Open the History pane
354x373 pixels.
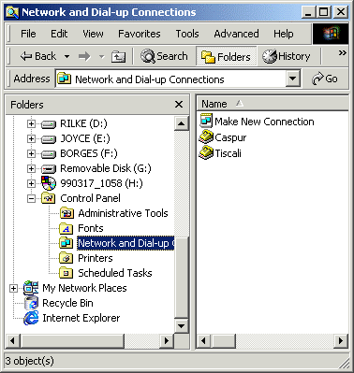pos(287,56)
